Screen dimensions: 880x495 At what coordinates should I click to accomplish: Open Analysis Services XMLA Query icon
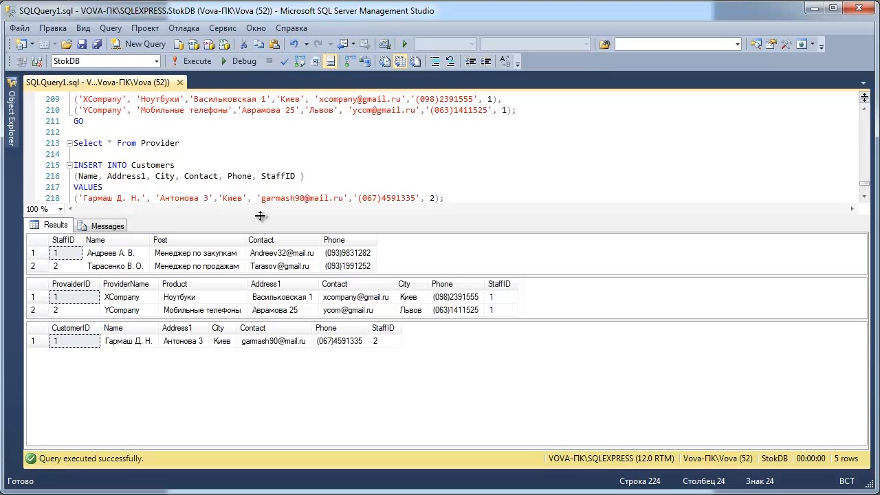point(224,44)
